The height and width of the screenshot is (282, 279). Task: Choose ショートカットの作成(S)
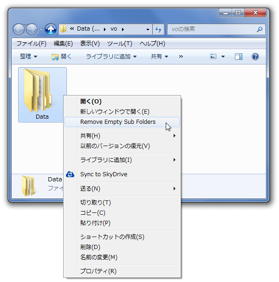(x=122, y=237)
